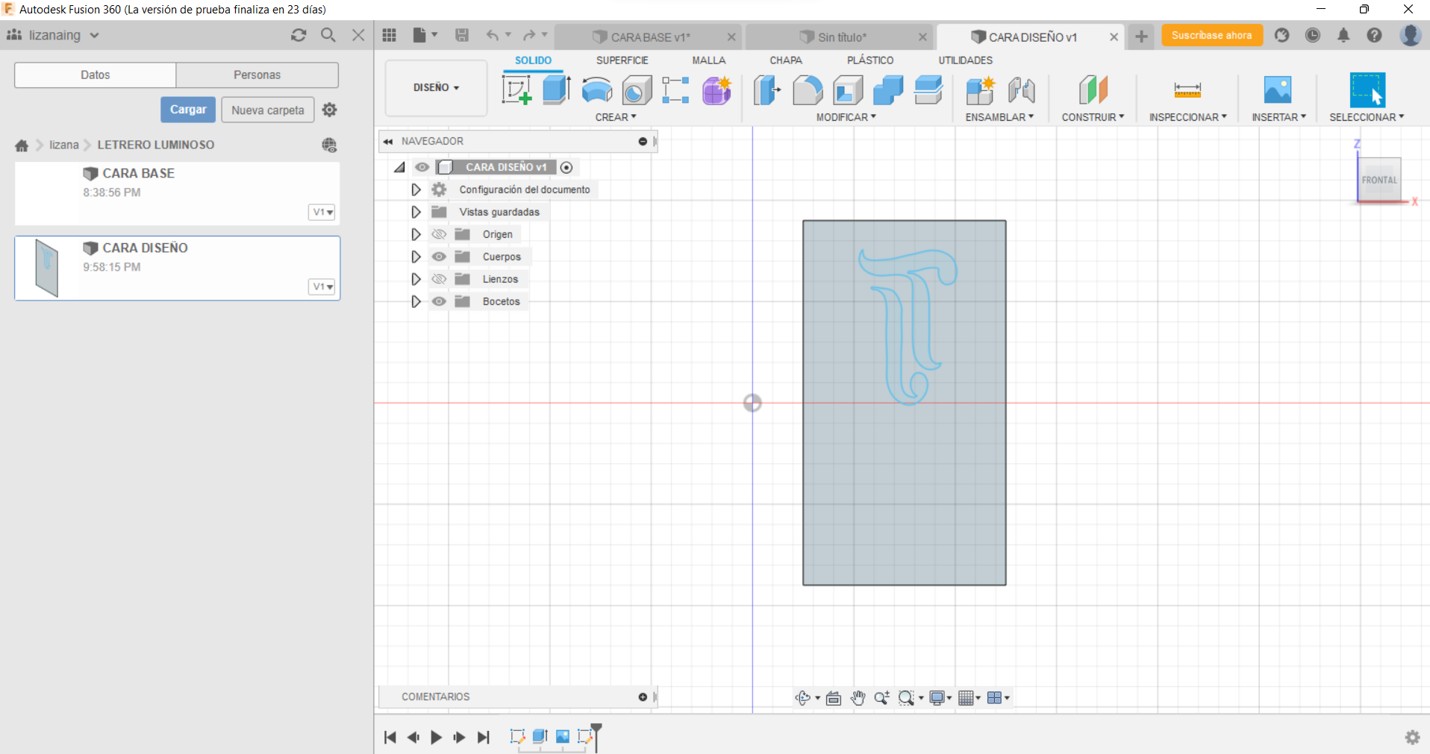Image resolution: width=1430 pixels, height=754 pixels.
Task: Open the V1 version dropdown for CARA BASE
Action: pyautogui.click(x=322, y=212)
